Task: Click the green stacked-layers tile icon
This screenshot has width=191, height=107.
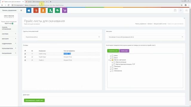Action: pyautogui.click(x=57, y=10)
